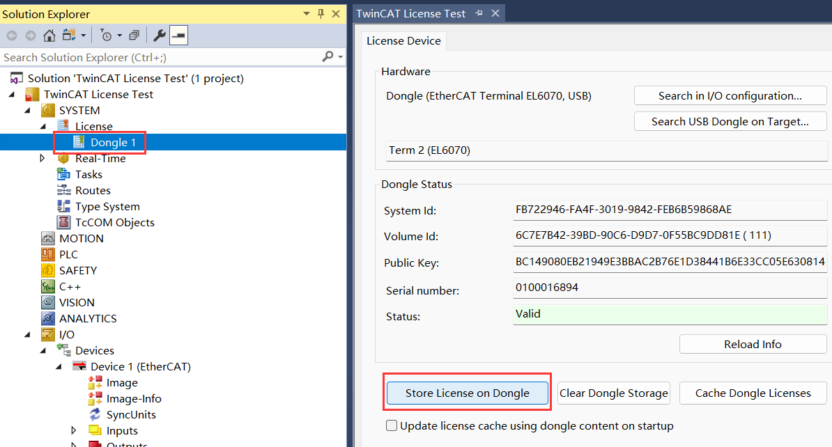Click Search USB Dongle on Target button
832x447 pixels.
point(730,121)
